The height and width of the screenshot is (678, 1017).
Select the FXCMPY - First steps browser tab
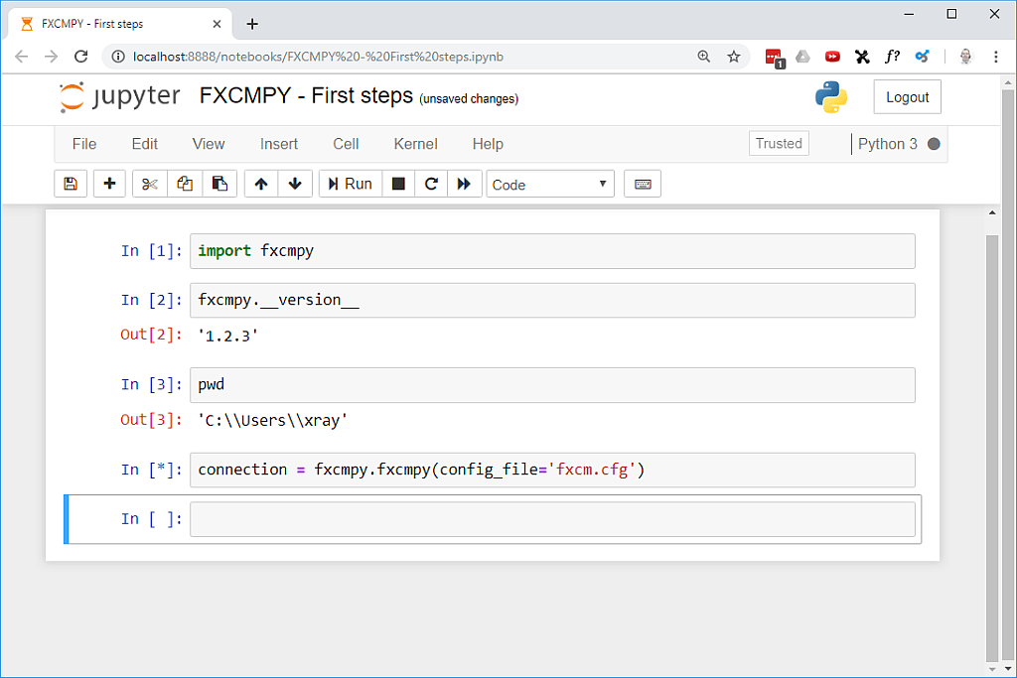pyautogui.click(x=120, y=24)
